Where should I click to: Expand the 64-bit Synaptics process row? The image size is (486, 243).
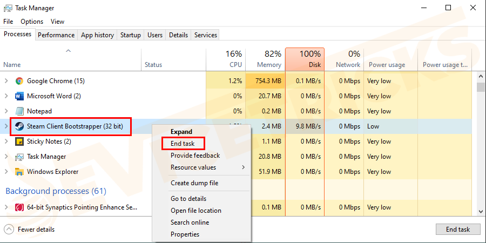(6, 207)
